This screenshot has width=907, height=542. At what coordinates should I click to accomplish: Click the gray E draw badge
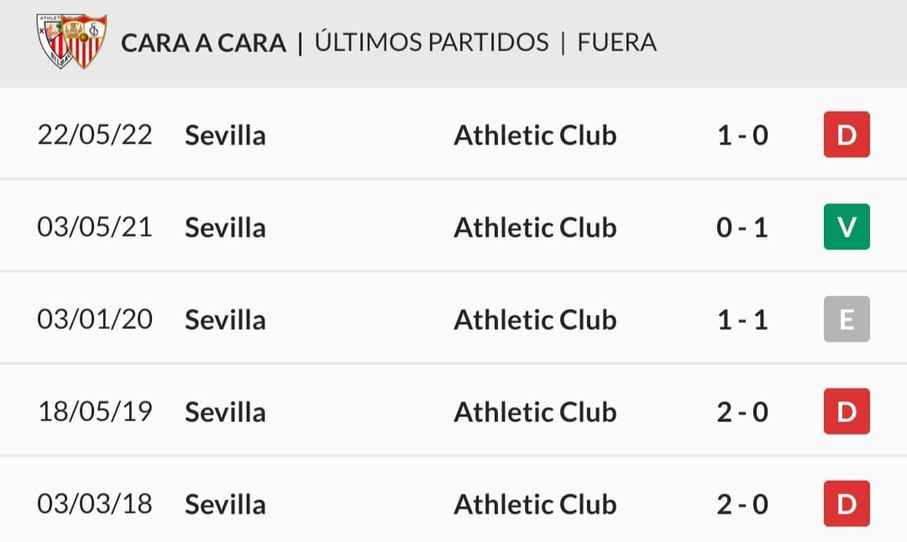pos(847,319)
